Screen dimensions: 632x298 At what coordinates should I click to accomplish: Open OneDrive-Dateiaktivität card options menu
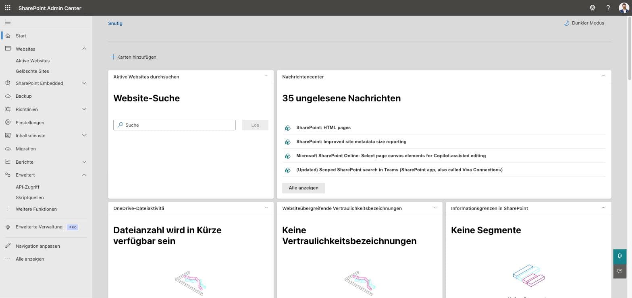coord(266,208)
